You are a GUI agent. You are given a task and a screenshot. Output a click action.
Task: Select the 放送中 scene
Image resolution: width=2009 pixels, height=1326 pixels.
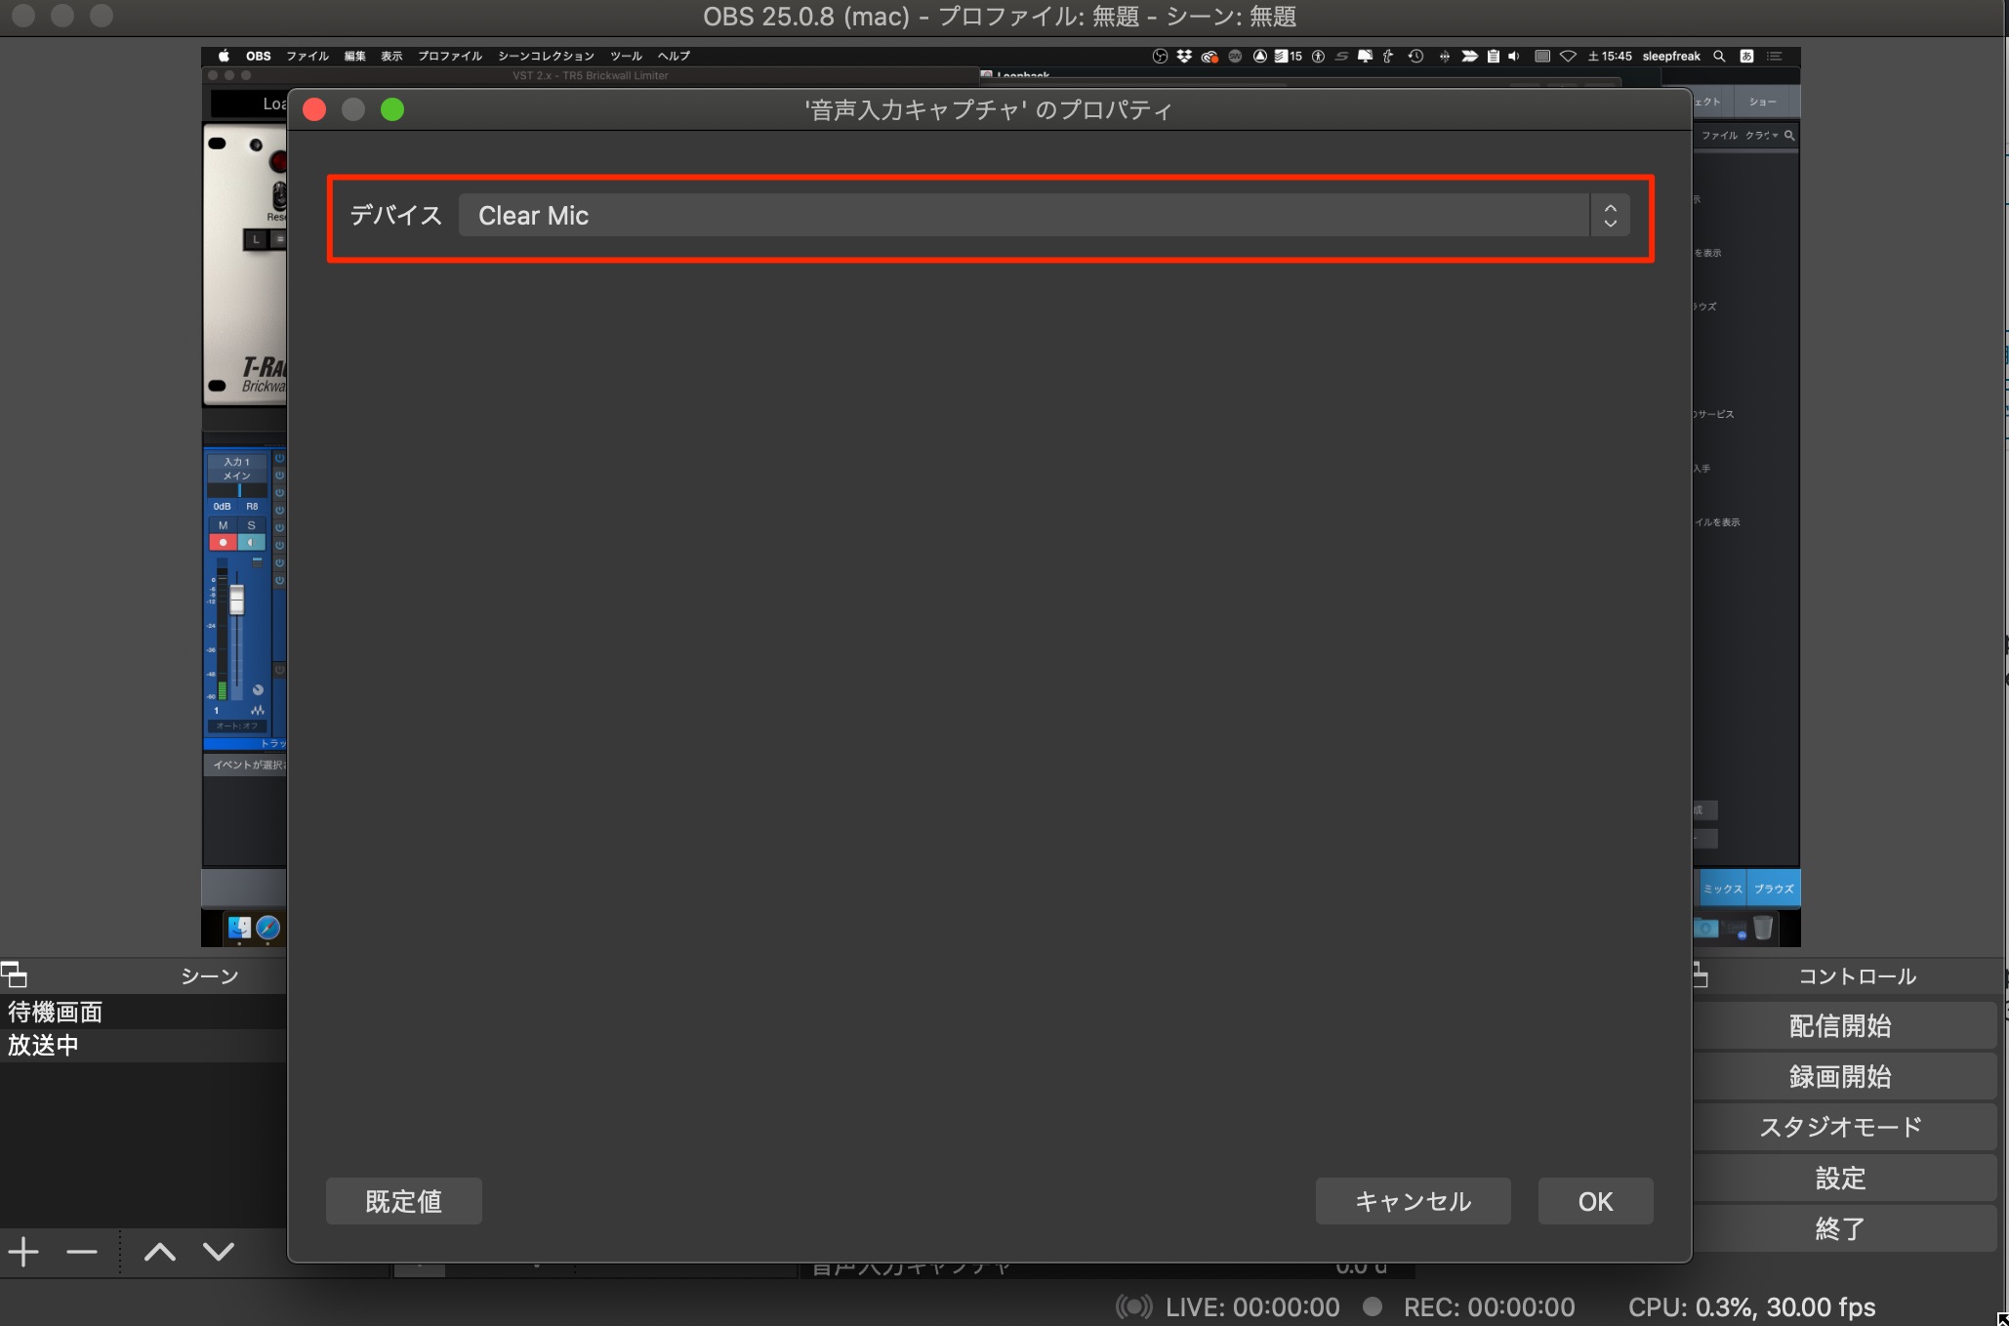(143, 1045)
